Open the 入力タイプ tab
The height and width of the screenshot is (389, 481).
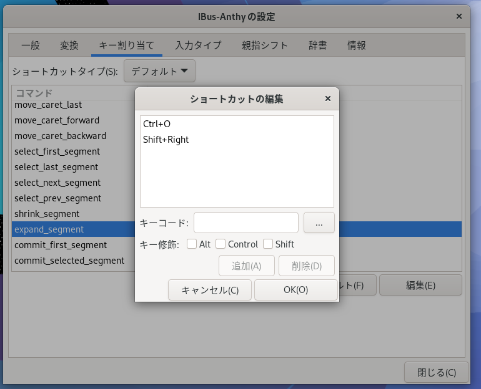198,46
